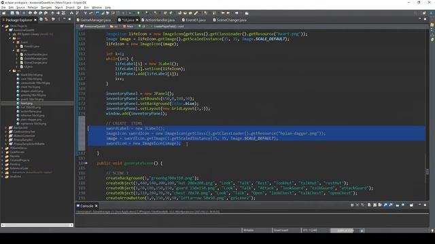The width and height of the screenshot is (435, 244).
Task: Click the Forward navigation arrow in toolbar
Action: coord(237,13)
